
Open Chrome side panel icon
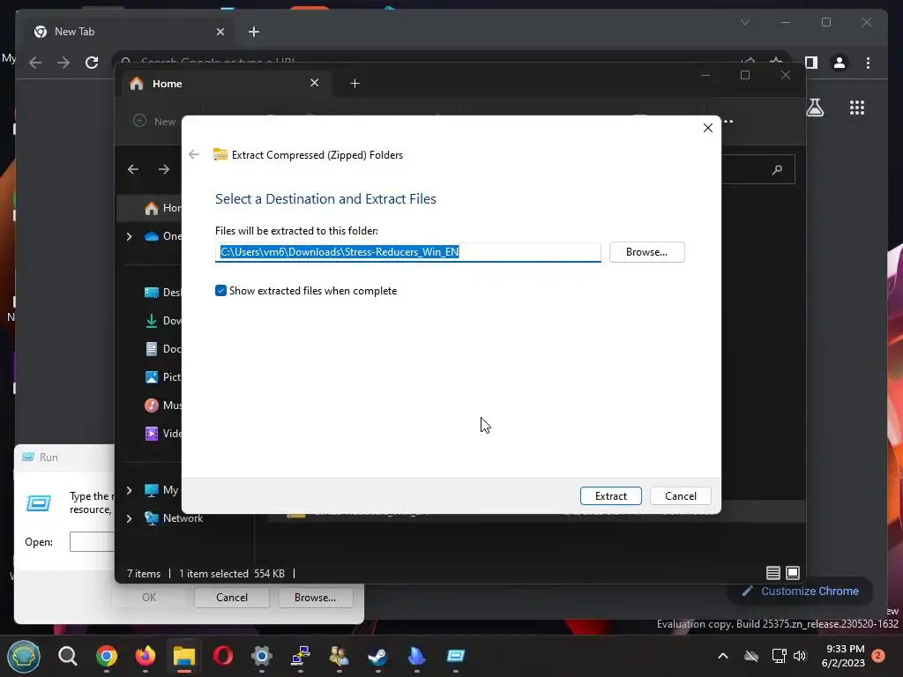811,63
